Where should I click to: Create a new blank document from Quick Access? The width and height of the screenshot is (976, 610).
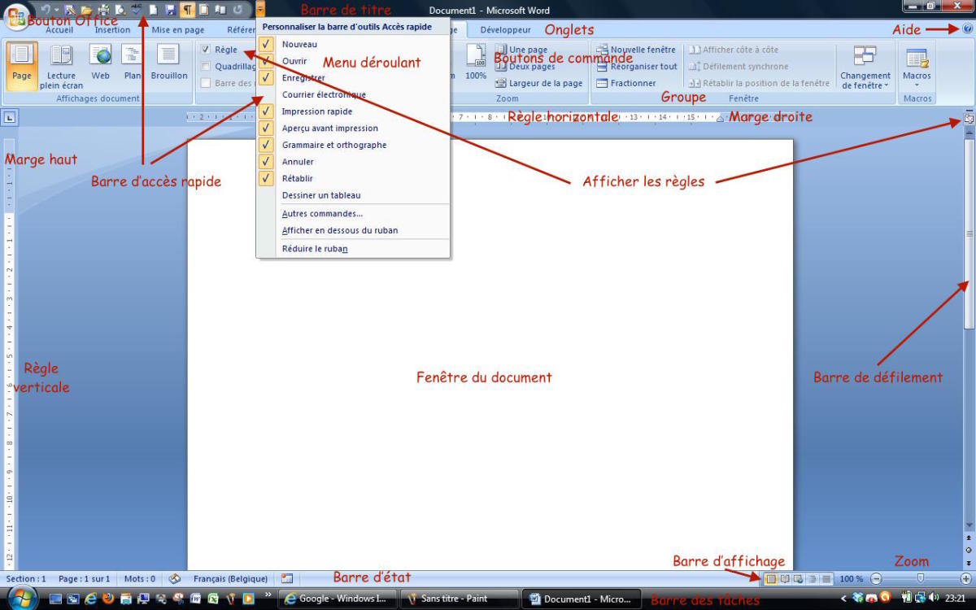[x=153, y=10]
